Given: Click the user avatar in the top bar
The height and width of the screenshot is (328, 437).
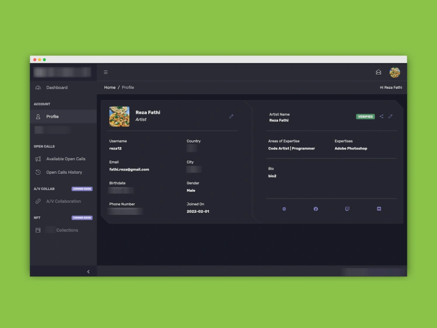Looking at the screenshot, I should pyautogui.click(x=395, y=72).
